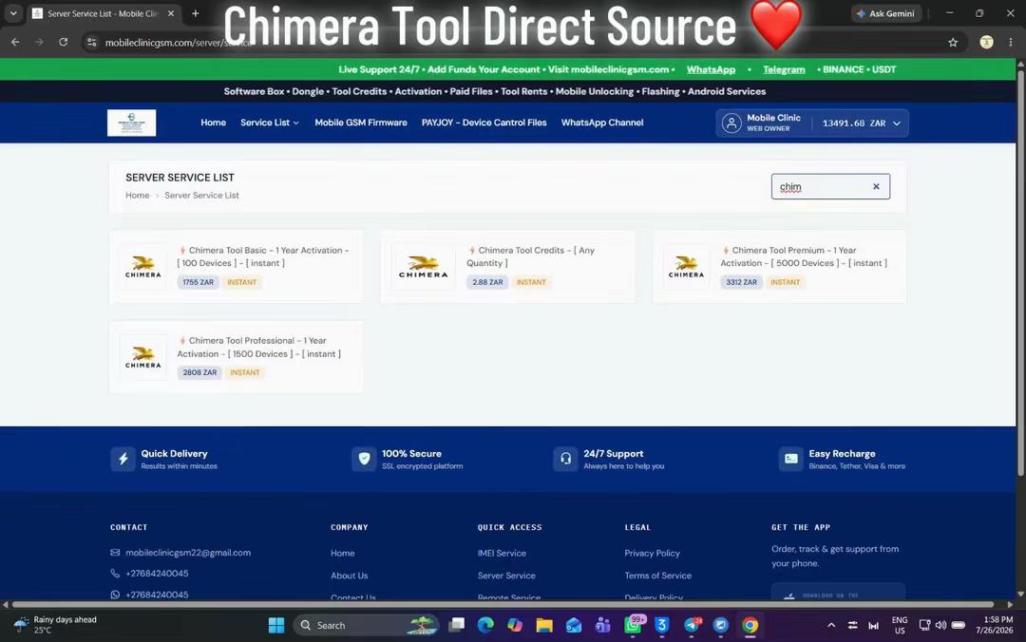
Task: Click the Mobile Clinic site logo
Action: click(131, 123)
